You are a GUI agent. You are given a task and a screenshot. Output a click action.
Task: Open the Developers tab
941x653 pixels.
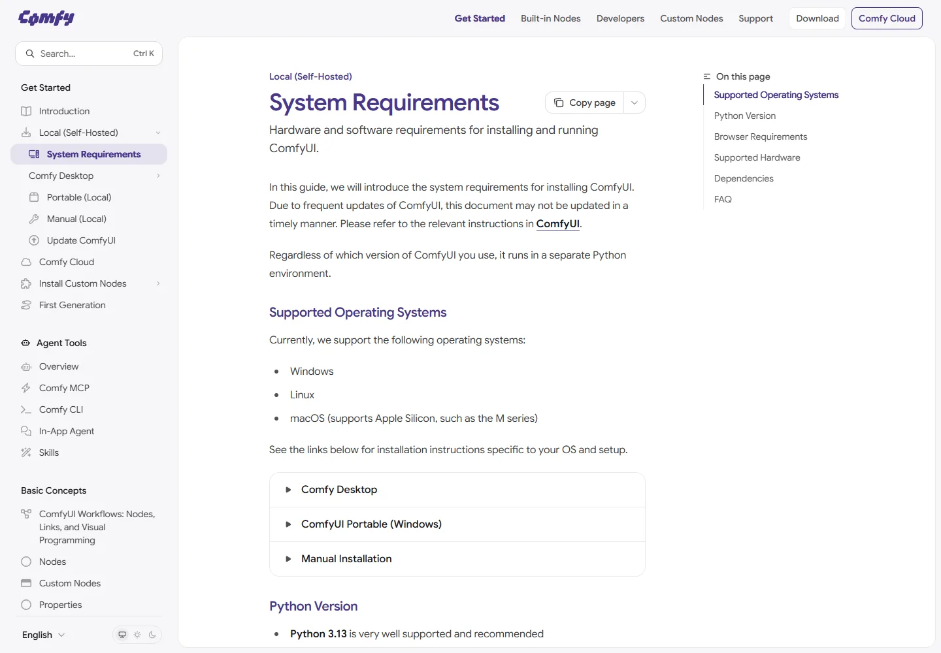[x=620, y=18]
